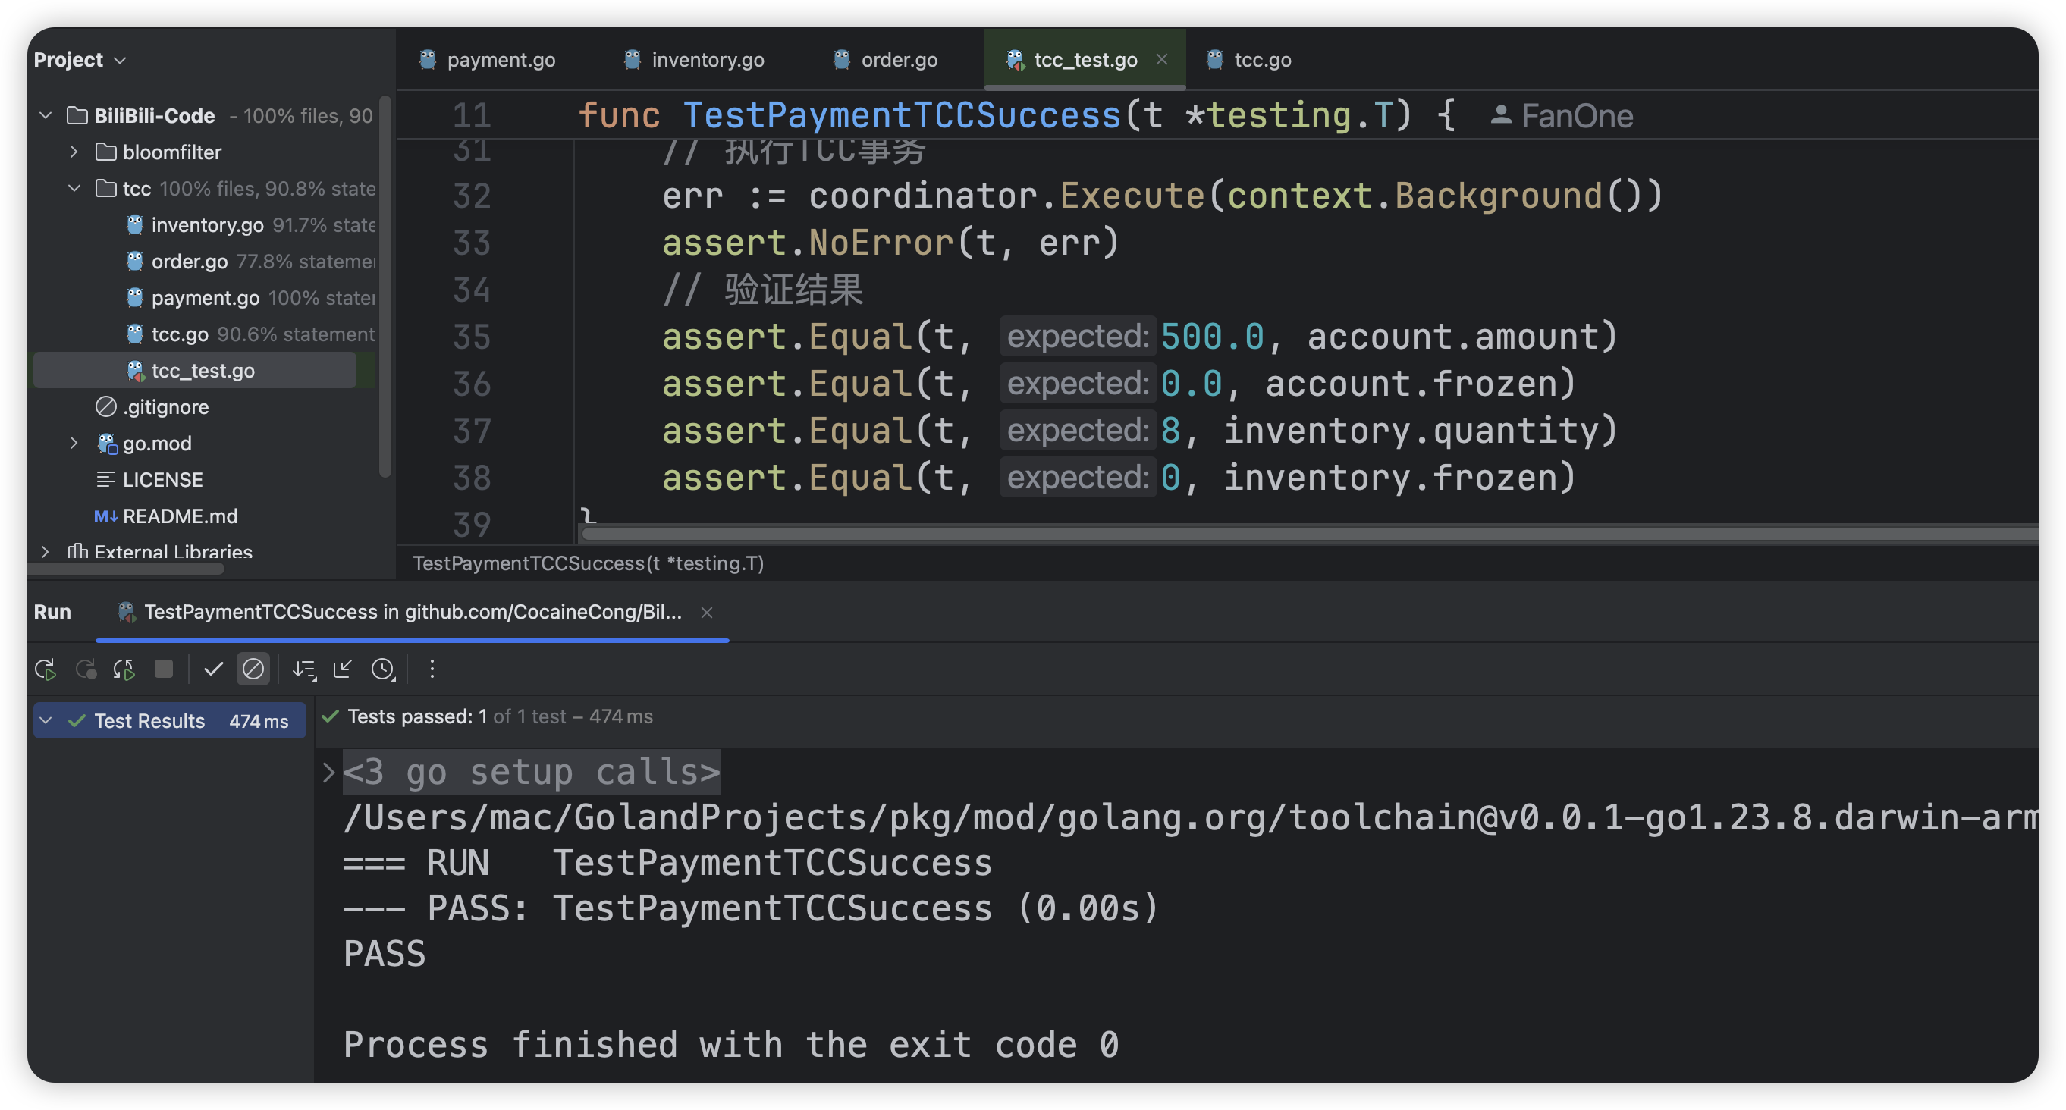Click the editor horizontal scrollbar

(x=1283, y=534)
